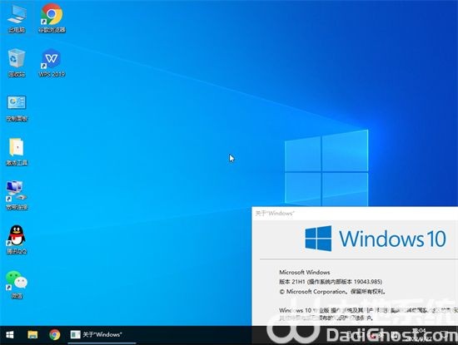
Task: Click the 关于"Windows" dialog title bar
Action: pos(355,213)
